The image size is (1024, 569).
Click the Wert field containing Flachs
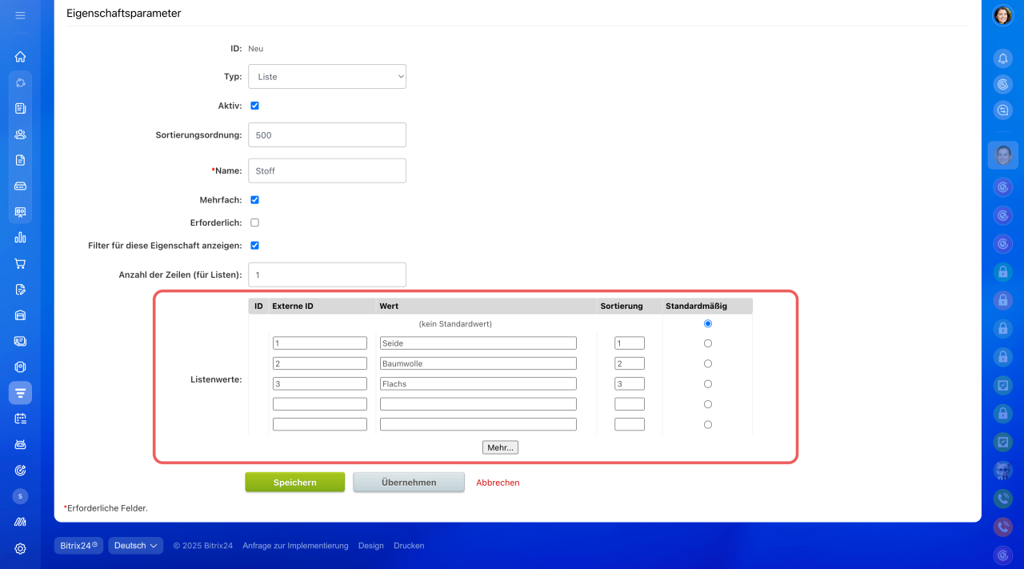pos(478,384)
